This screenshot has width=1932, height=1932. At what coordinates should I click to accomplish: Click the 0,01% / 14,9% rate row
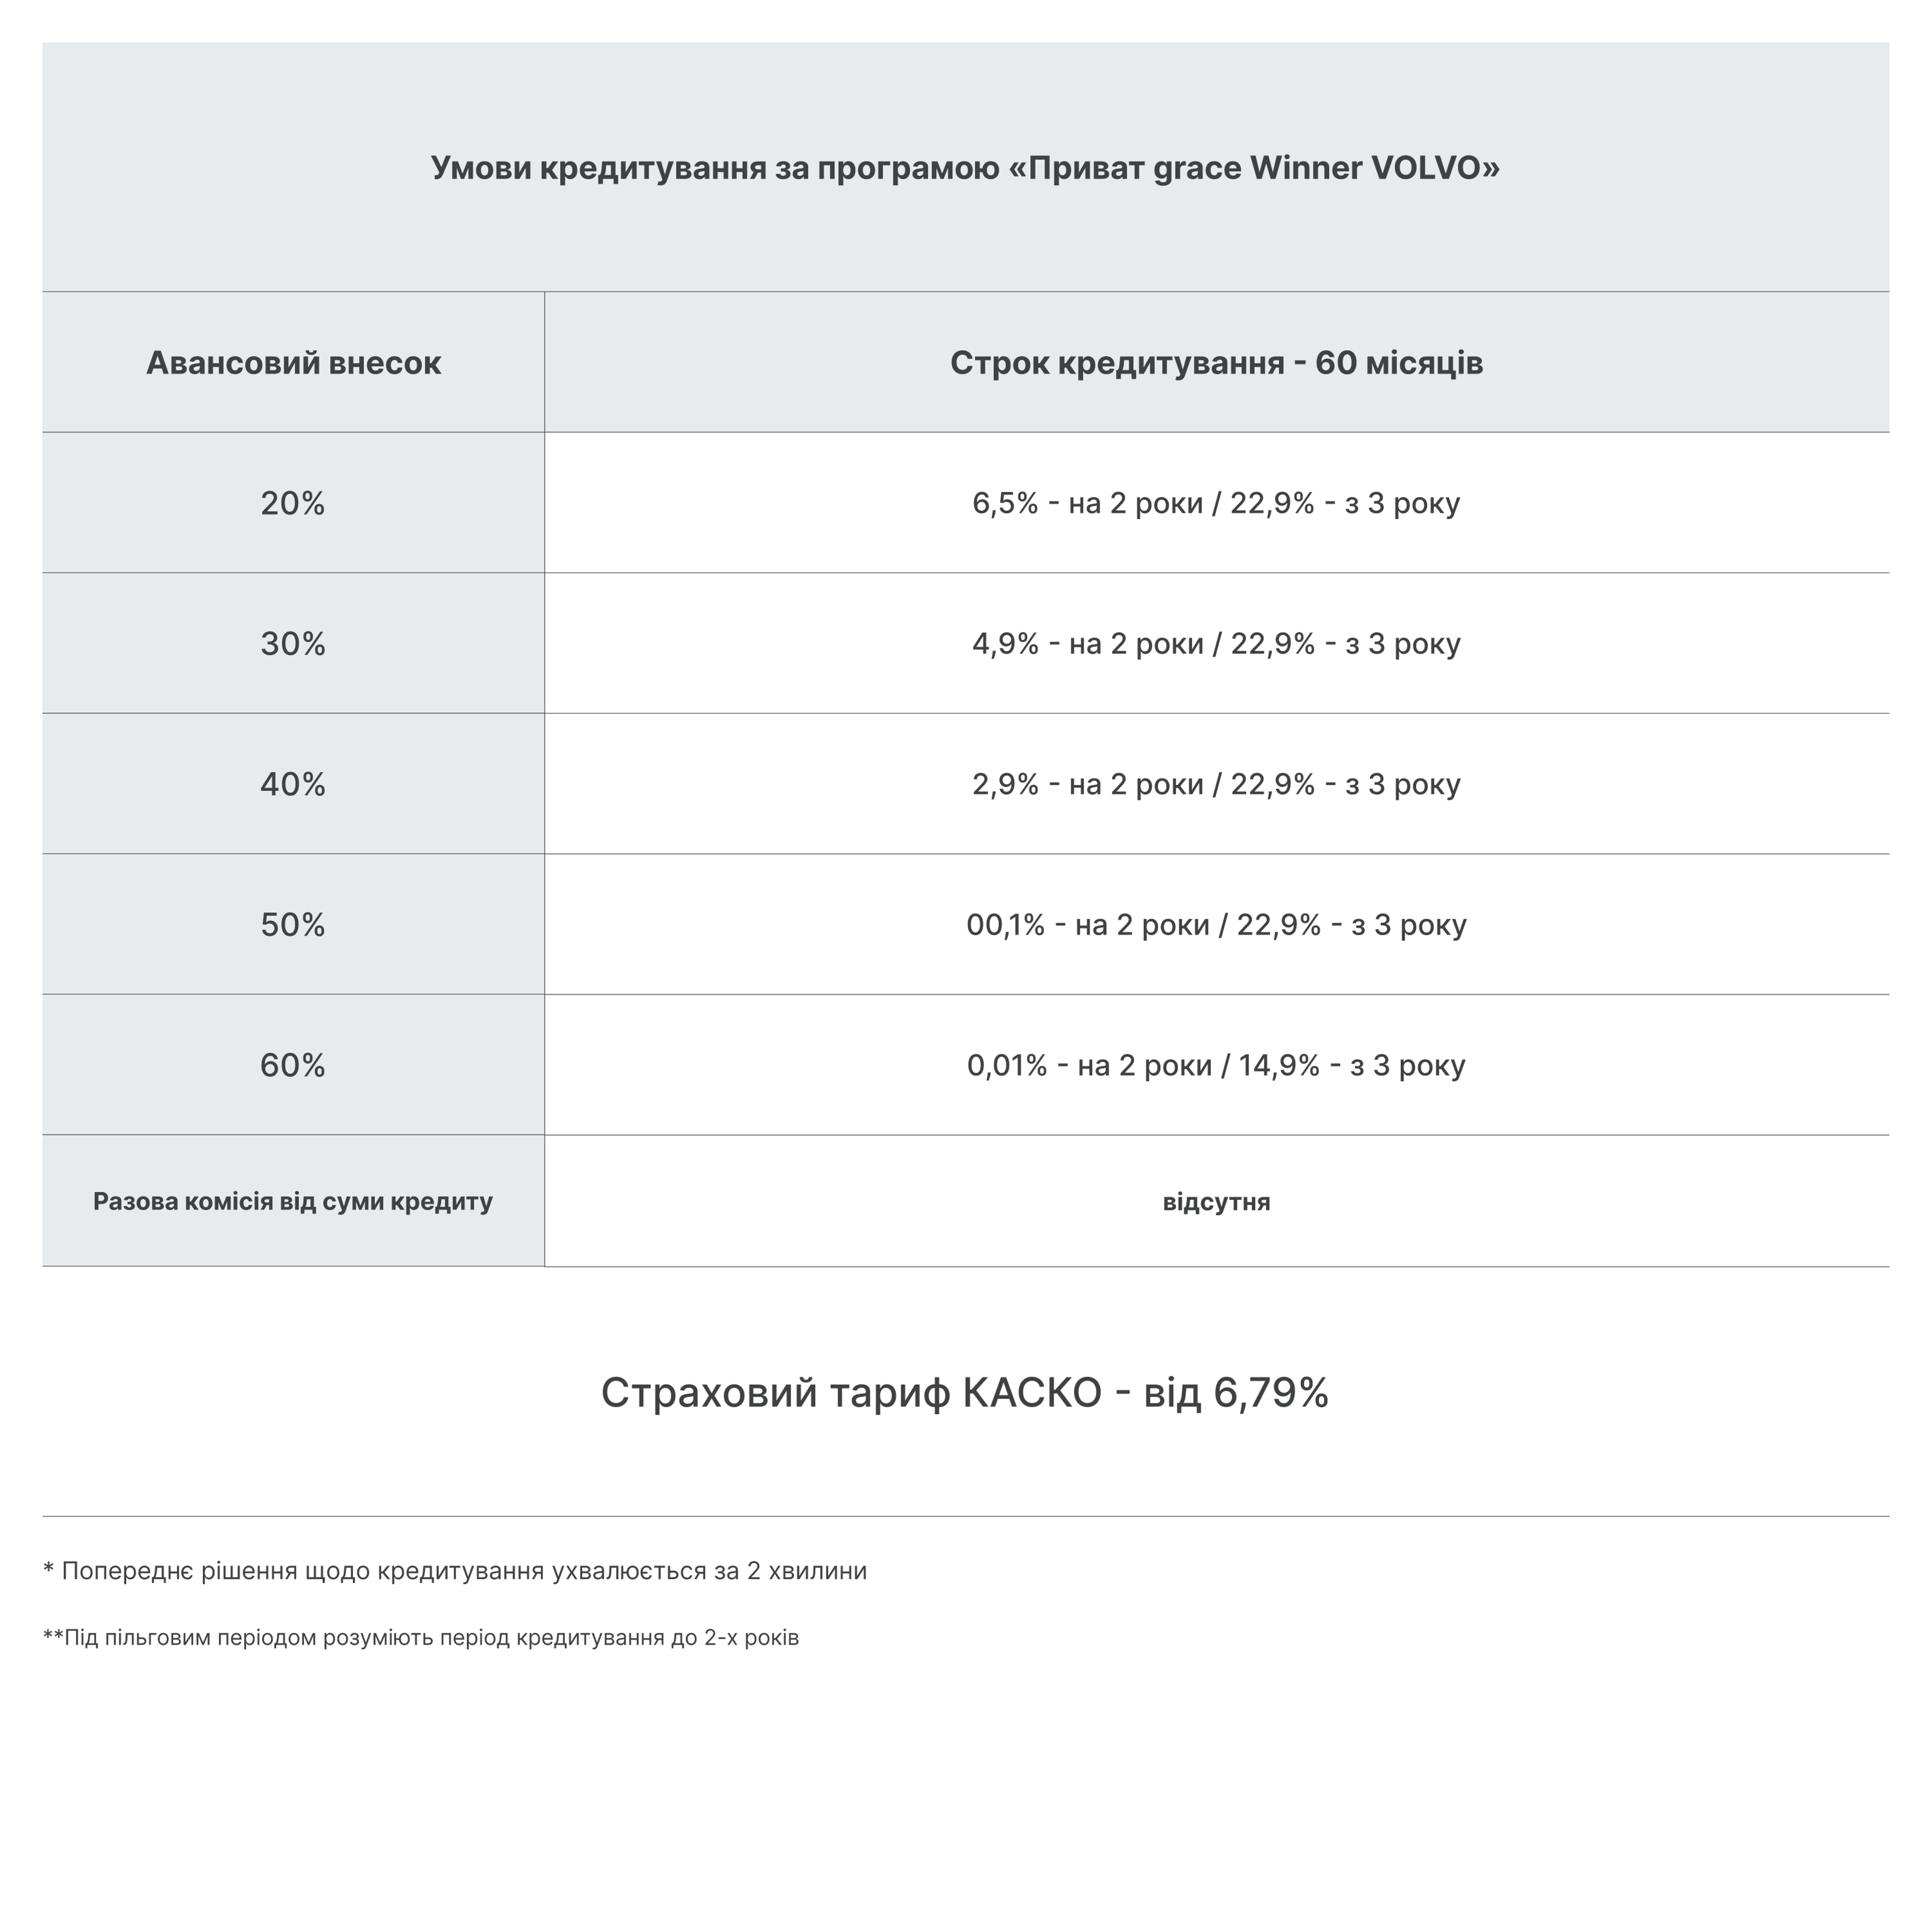(1216, 1065)
